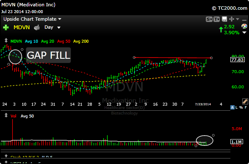Click the 27 date label on the axis
249x164 pixels.
[x=128, y=104]
